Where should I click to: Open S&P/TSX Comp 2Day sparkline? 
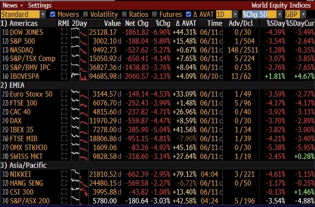(x=80, y=59)
